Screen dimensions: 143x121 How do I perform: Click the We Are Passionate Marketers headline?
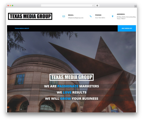pyautogui.click(x=71, y=86)
